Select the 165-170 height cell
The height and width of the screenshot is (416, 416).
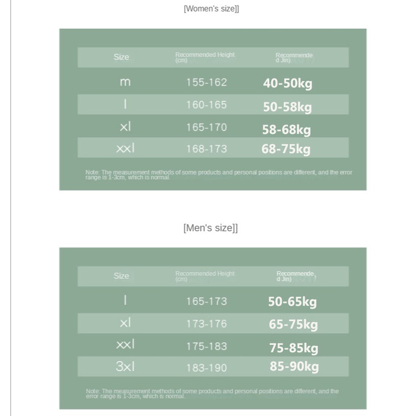coord(207,127)
